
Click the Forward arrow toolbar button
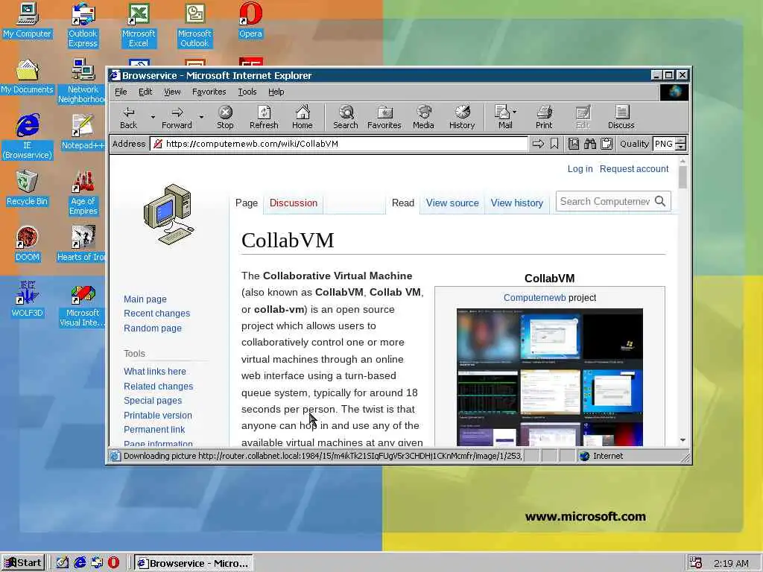[x=177, y=117]
